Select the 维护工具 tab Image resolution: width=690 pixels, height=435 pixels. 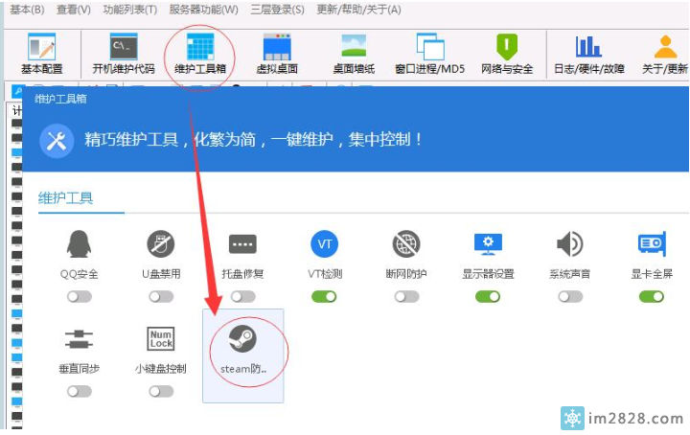pyautogui.click(x=66, y=198)
